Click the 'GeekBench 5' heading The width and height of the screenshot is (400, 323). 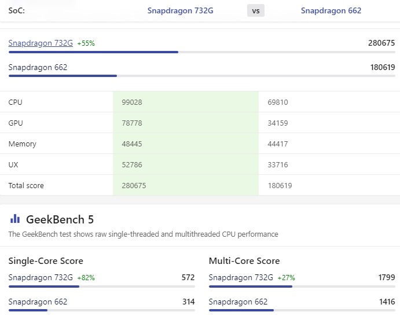[x=60, y=219]
